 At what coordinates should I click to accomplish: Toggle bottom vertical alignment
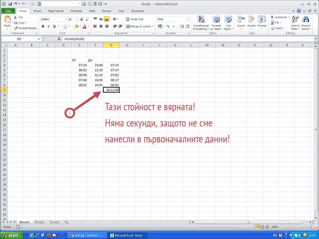click(107, 20)
